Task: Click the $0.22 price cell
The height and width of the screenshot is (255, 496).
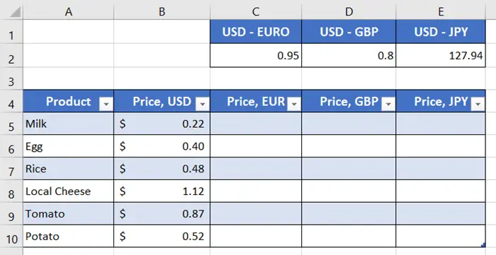Action: click(x=162, y=124)
